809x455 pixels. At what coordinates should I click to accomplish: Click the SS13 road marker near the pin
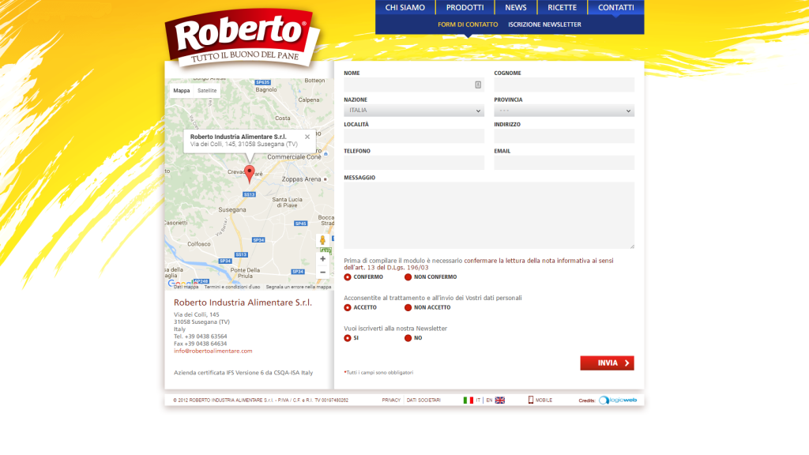point(249,194)
